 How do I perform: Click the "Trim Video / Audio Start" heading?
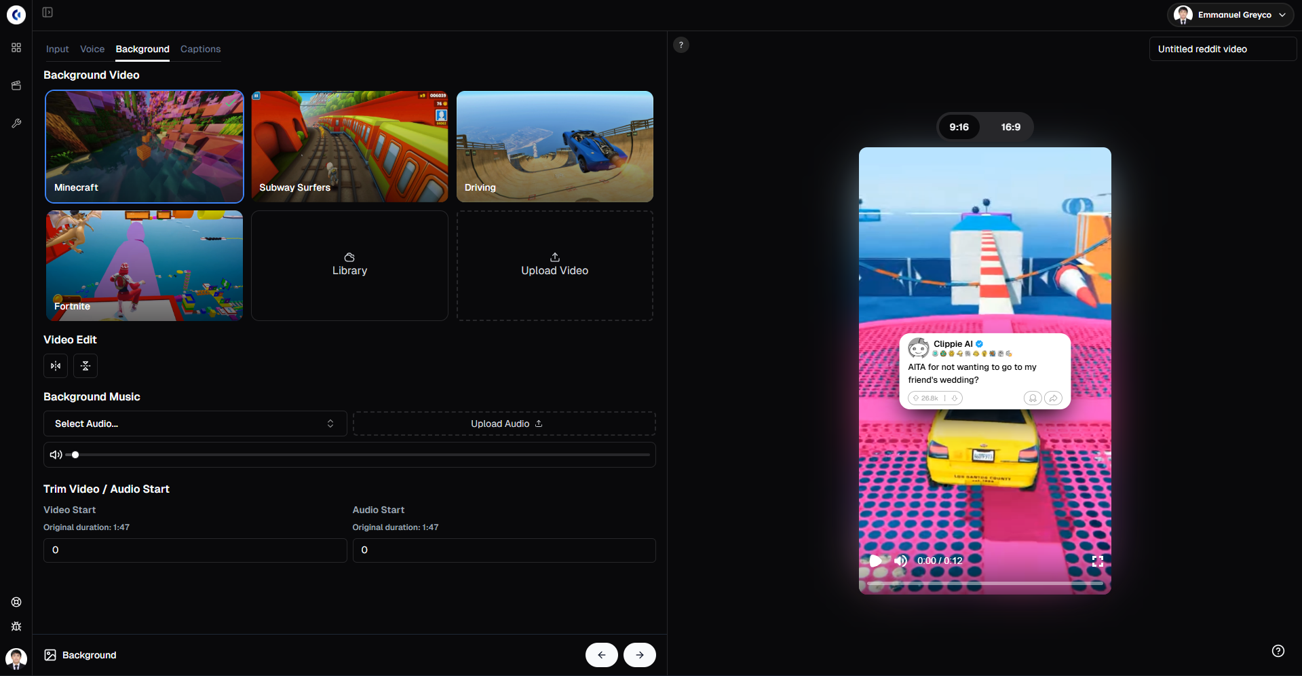point(107,489)
